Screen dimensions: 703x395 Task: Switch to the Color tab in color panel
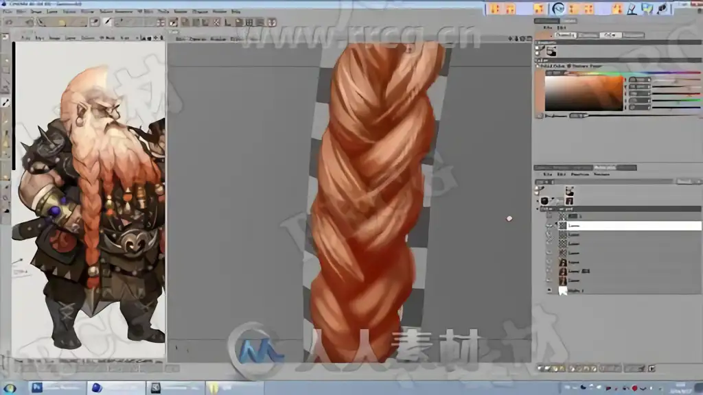coord(610,35)
